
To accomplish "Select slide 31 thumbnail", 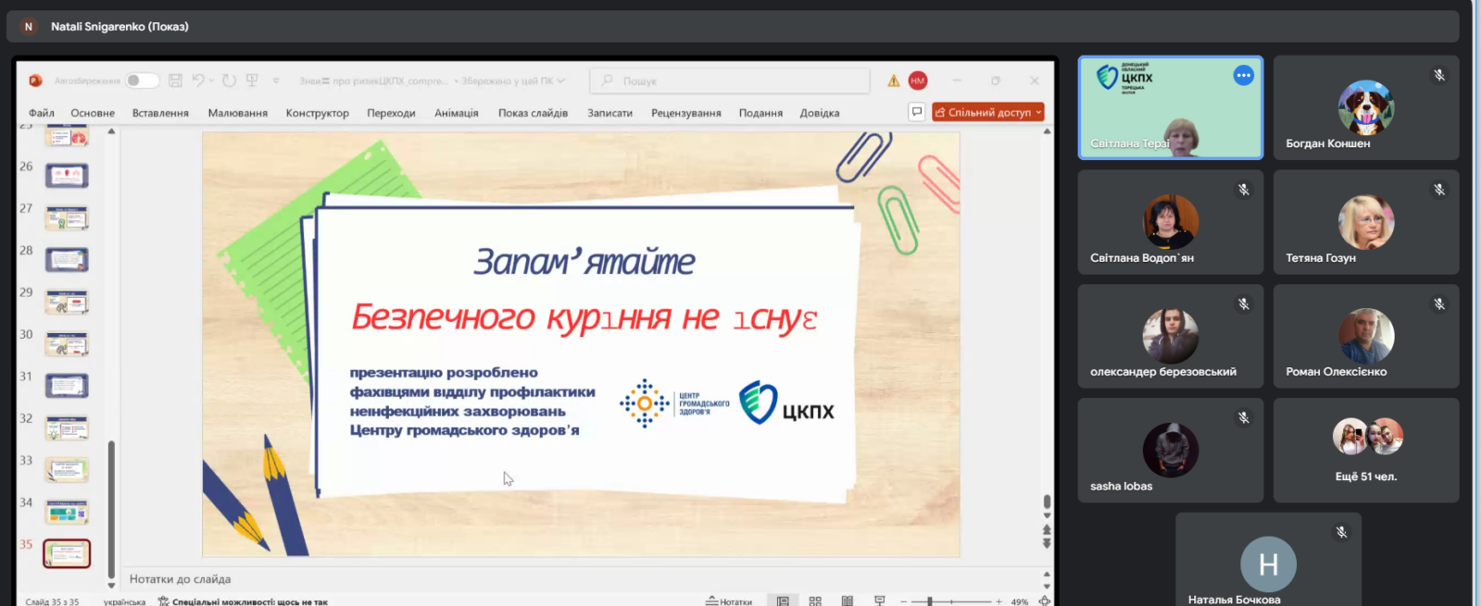I will point(67,385).
